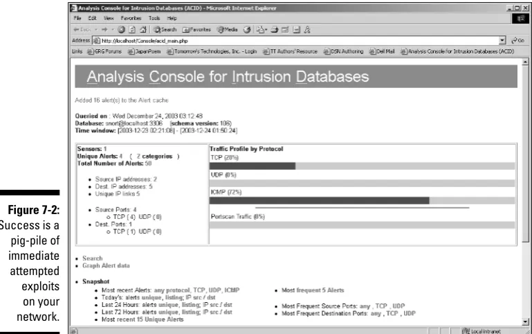Click the Edit page toolbar icon
This screenshot has width=532, height=334.
pos(285,30)
